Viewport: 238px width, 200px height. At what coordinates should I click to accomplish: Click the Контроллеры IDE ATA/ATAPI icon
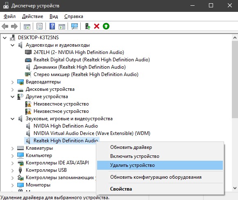[20, 163]
